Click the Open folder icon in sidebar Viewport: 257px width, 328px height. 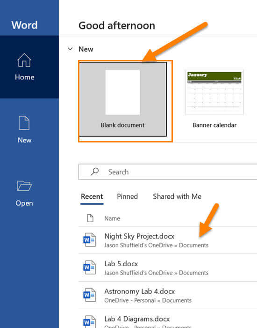point(24,186)
